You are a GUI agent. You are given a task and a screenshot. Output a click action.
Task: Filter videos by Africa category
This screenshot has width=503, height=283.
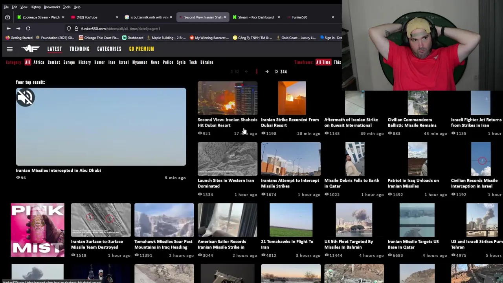(39, 62)
